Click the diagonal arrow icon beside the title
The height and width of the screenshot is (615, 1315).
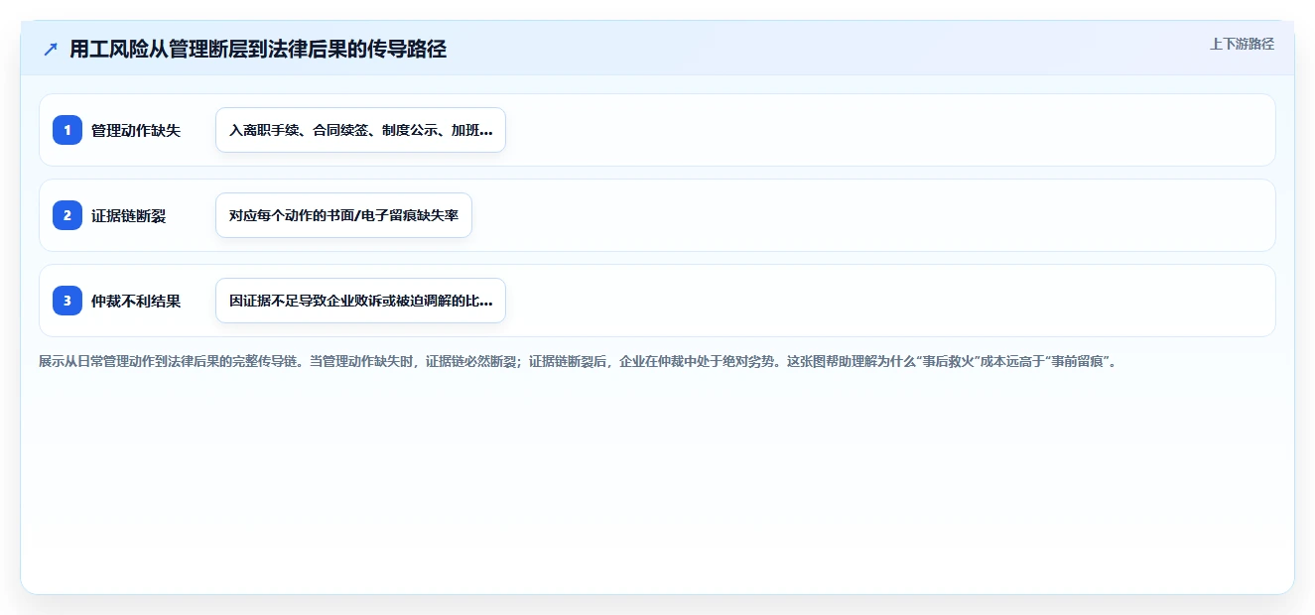pos(51,49)
